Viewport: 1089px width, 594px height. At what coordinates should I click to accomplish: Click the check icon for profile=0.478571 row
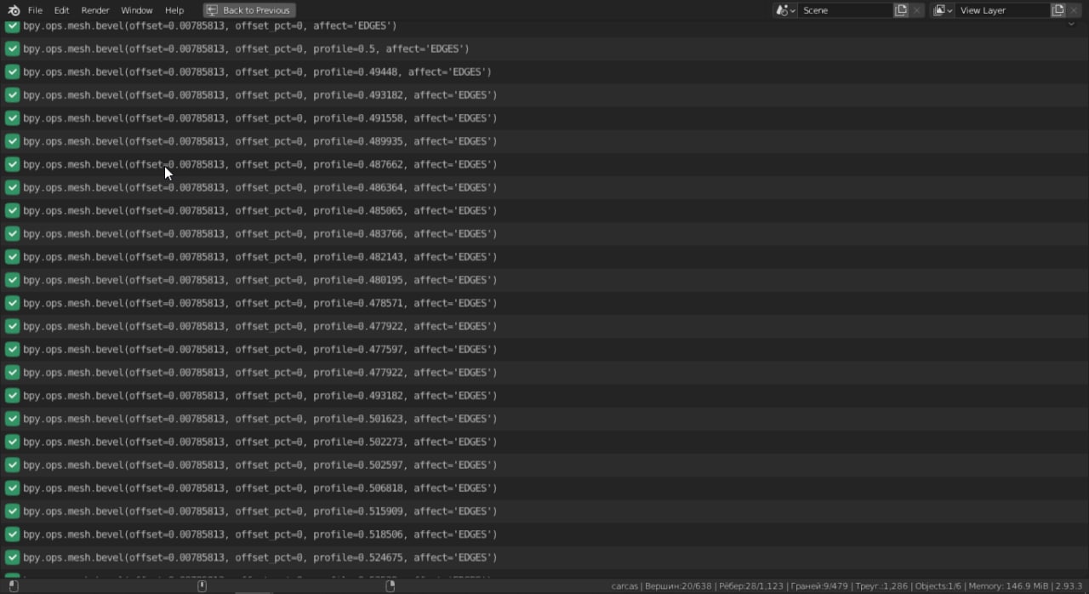tap(12, 303)
